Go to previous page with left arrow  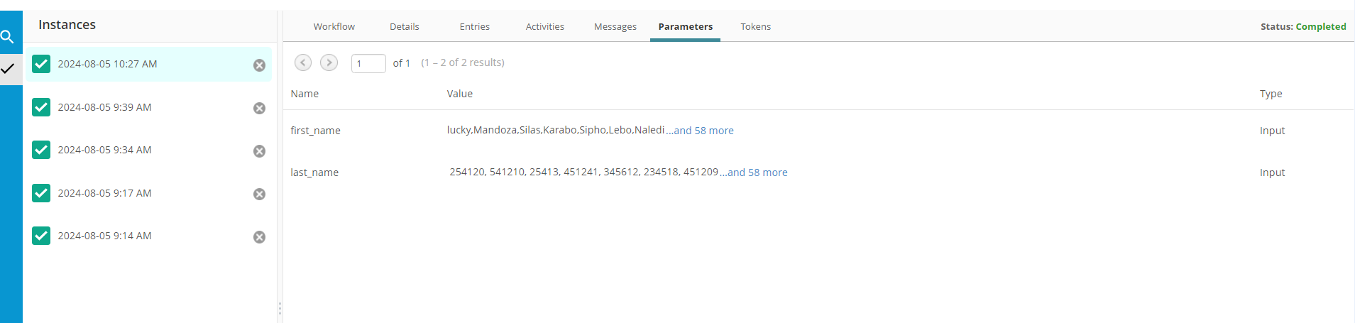pyautogui.click(x=303, y=62)
